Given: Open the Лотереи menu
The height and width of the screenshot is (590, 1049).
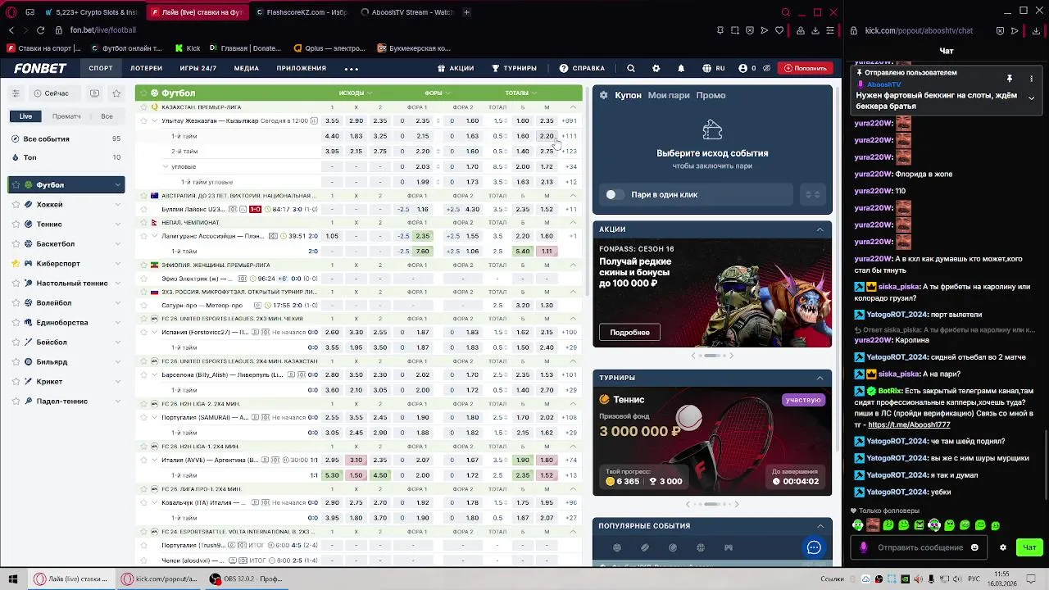Looking at the screenshot, I should coord(146,68).
